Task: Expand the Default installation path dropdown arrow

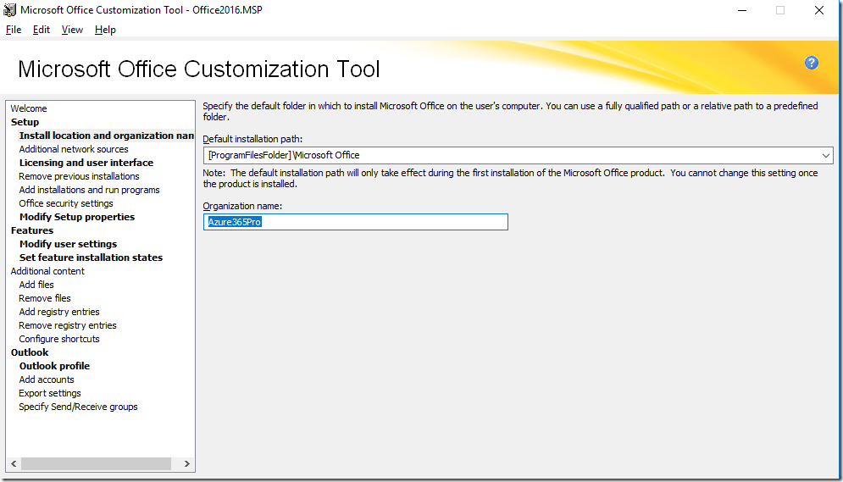Action: point(826,155)
